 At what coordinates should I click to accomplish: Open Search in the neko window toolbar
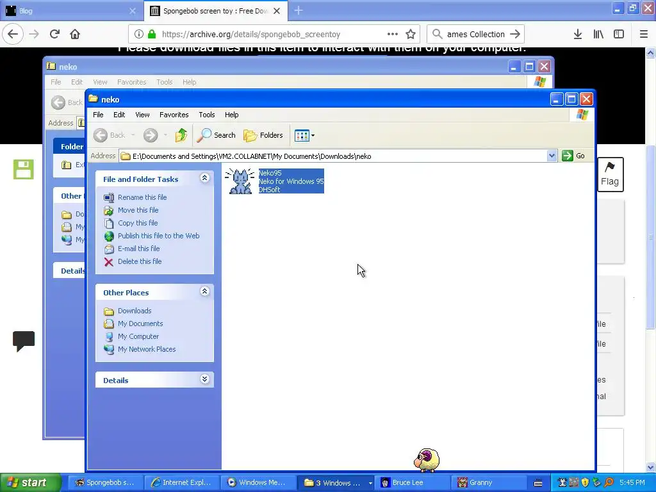coord(217,135)
